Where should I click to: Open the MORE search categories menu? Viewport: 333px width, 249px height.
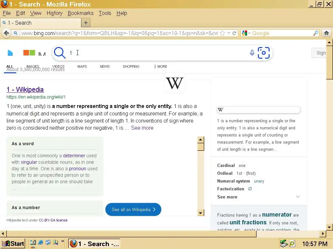point(161,66)
